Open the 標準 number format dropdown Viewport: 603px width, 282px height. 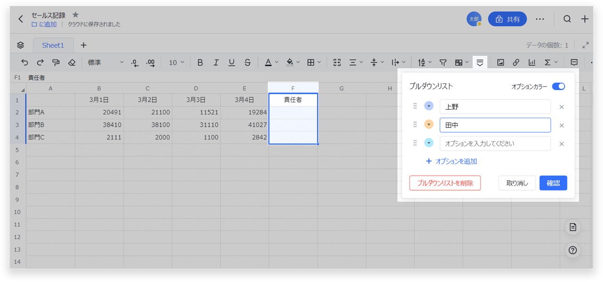pos(106,62)
